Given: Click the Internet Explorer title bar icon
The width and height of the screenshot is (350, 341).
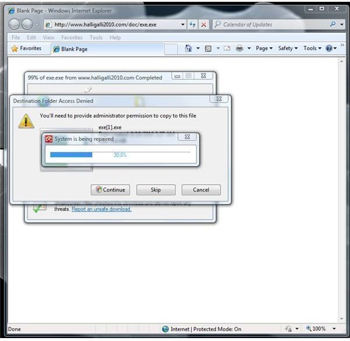Looking at the screenshot, I should click(x=12, y=10).
